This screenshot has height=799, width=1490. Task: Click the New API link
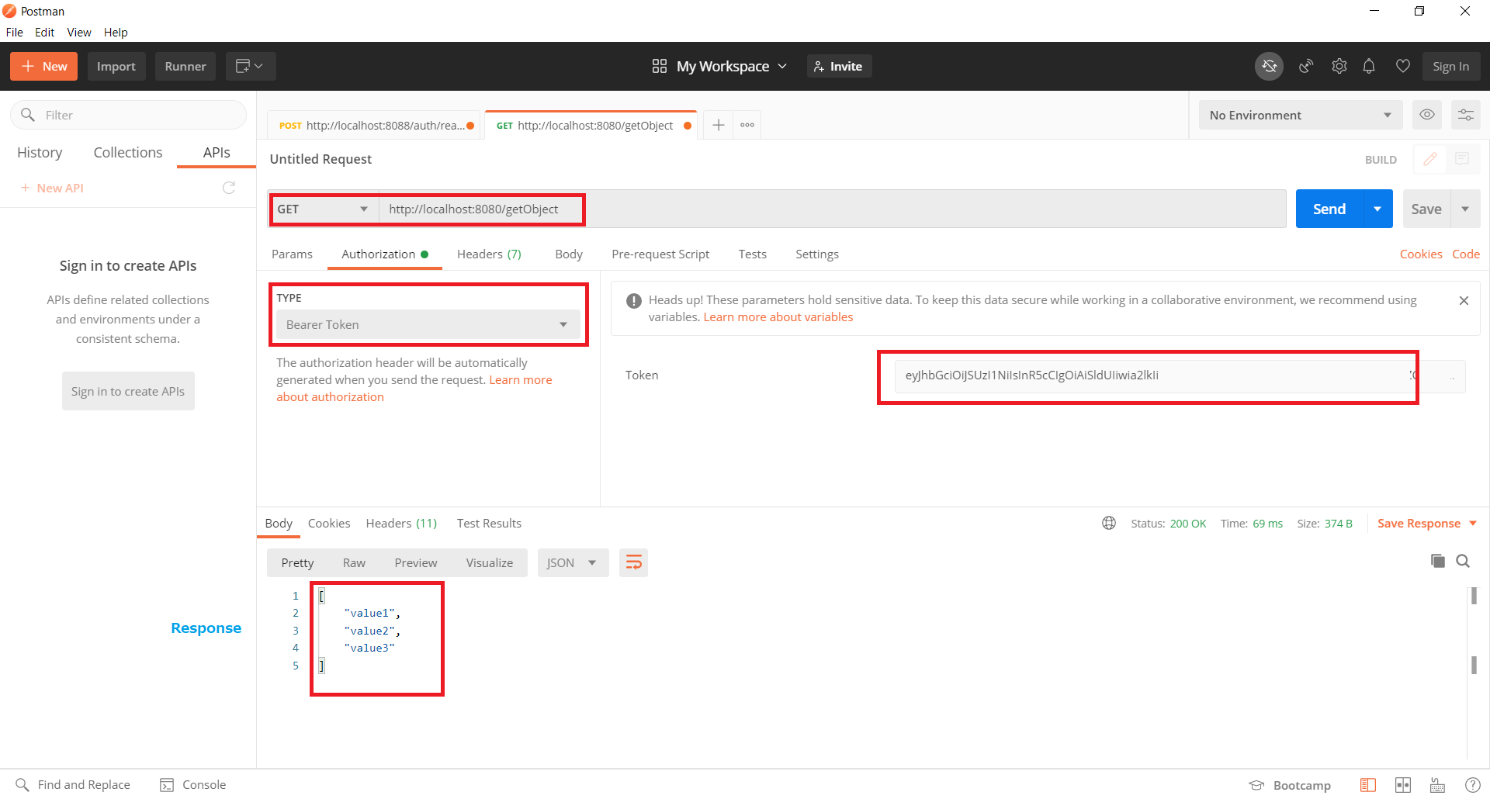tap(52, 189)
